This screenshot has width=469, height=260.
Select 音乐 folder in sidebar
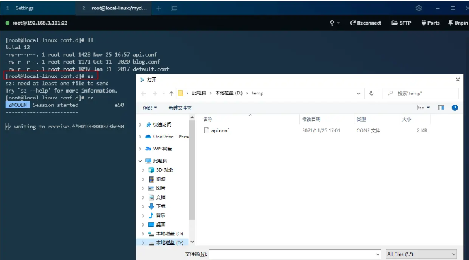click(x=161, y=215)
